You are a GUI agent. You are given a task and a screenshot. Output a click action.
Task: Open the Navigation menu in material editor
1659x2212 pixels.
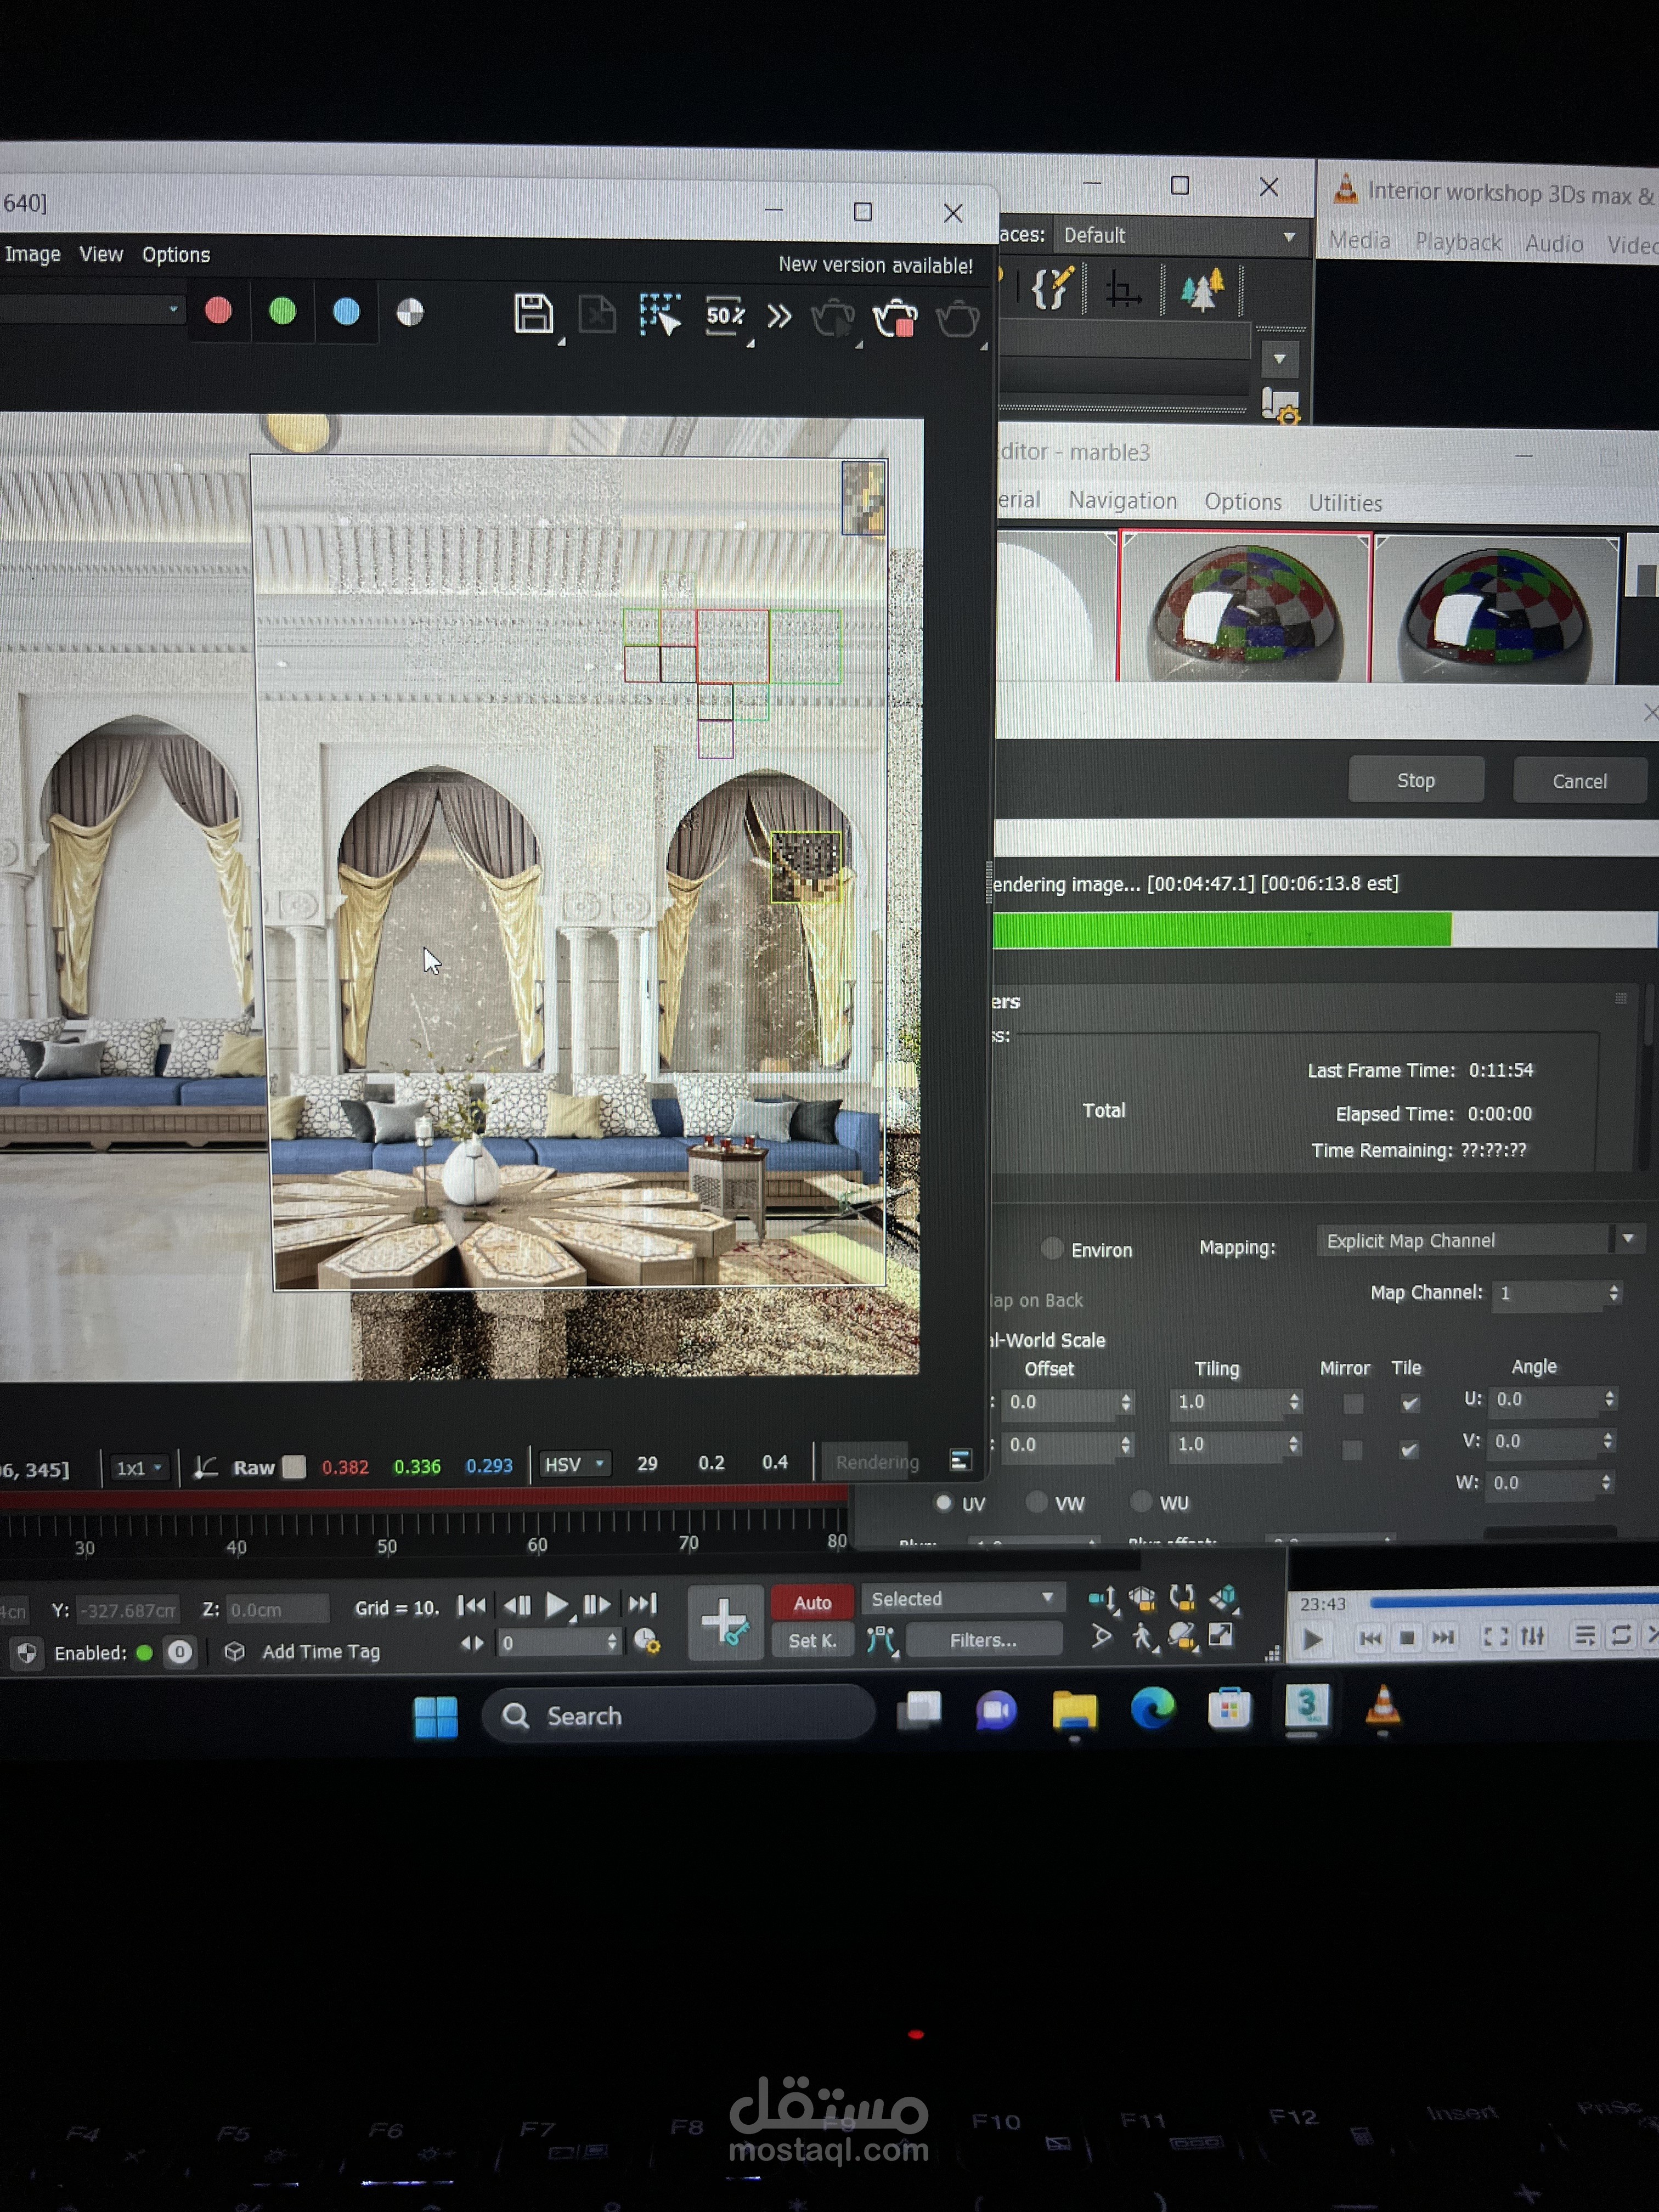coord(1122,500)
